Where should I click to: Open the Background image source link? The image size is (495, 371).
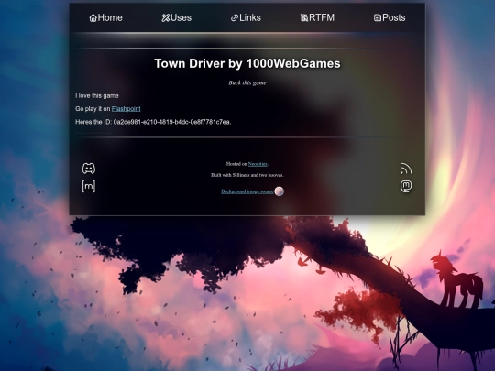pos(247,191)
